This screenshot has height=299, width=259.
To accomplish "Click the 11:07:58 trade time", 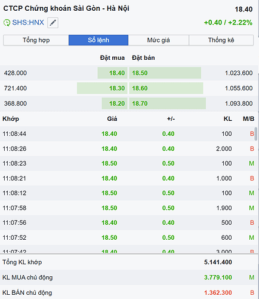I will 14,208.
